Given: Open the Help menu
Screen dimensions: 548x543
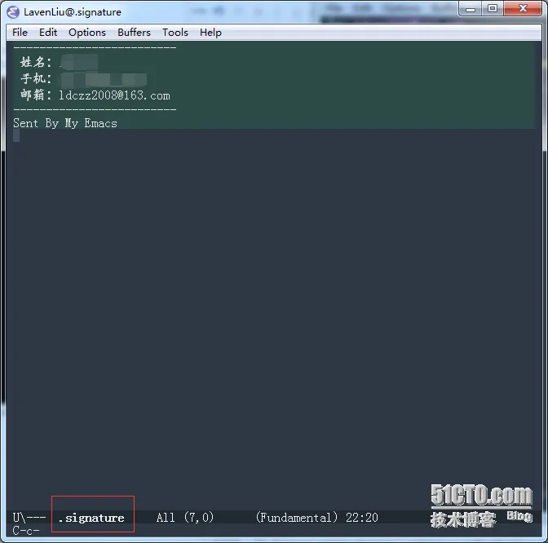Looking at the screenshot, I should pos(210,33).
